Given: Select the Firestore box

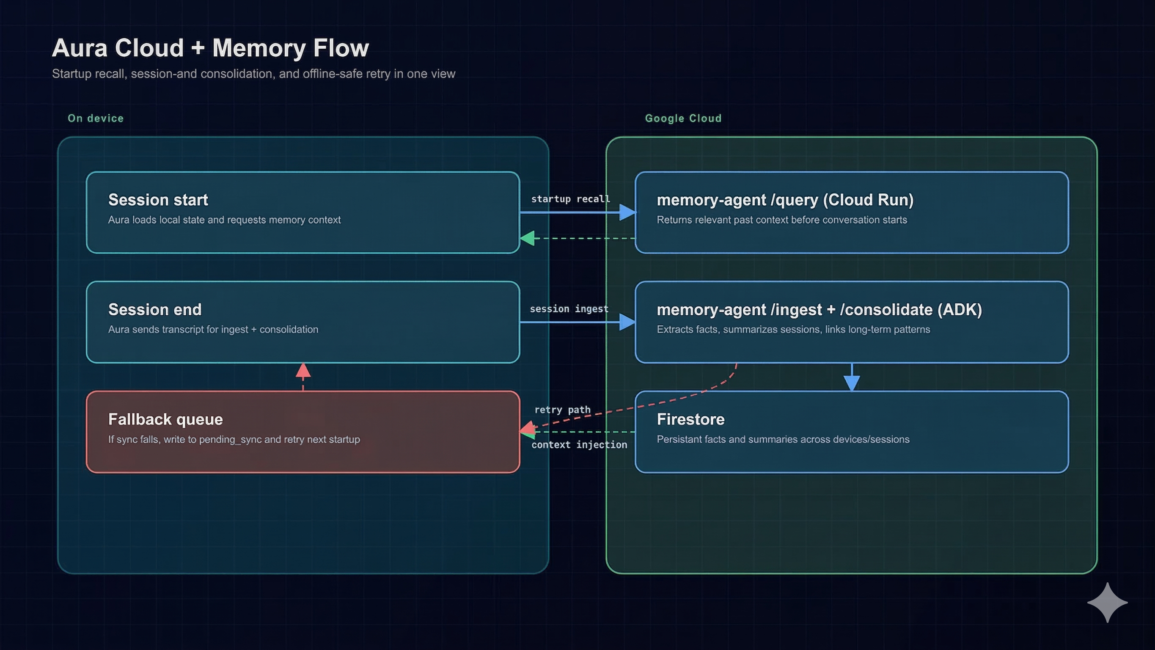Looking at the screenshot, I should click(x=852, y=432).
